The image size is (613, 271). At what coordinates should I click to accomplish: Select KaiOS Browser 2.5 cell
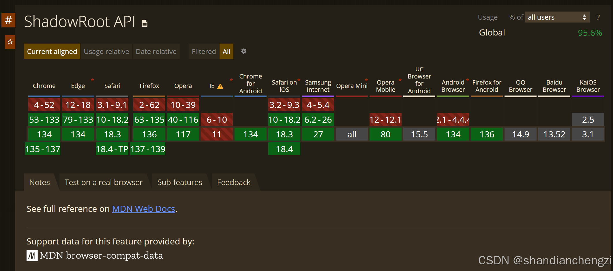pos(588,119)
